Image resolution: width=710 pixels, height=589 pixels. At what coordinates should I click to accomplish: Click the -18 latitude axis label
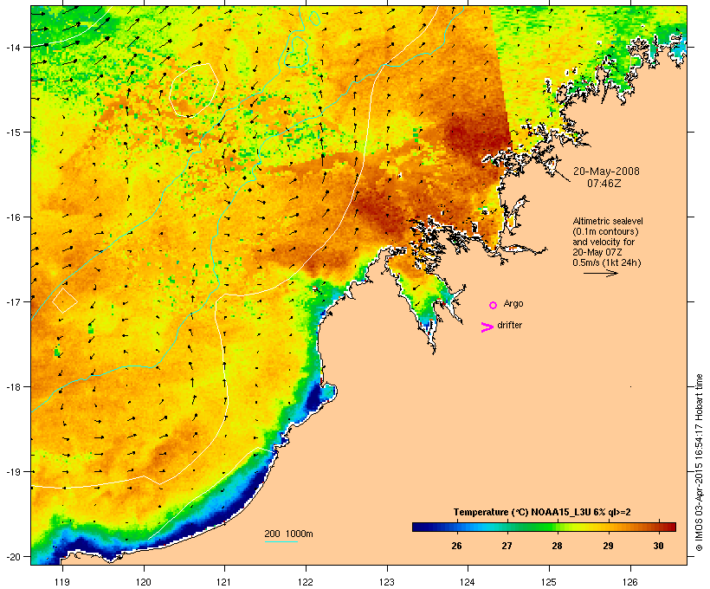(13, 386)
